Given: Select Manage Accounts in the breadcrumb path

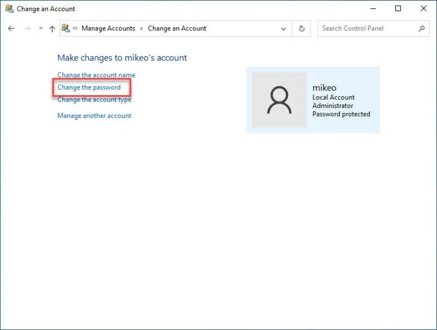Looking at the screenshot, I should pos(109,28).
